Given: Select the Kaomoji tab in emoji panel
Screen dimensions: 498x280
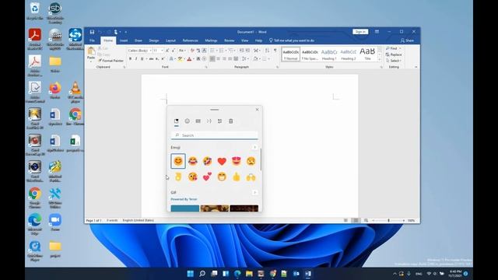Looking at the screenshot, I should [209, 121].
